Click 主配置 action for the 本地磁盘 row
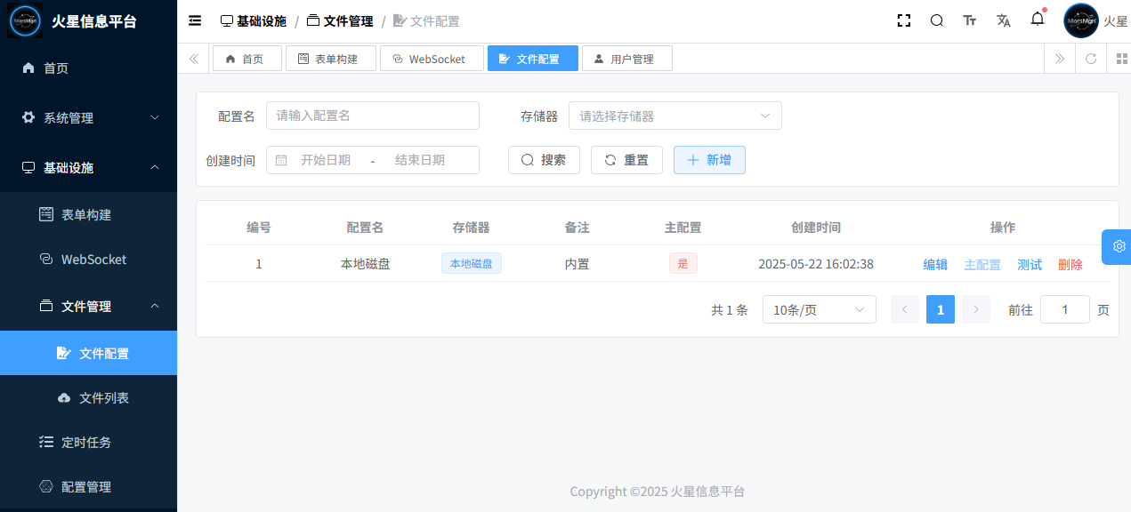1131x512 pixels. point(982,264)
